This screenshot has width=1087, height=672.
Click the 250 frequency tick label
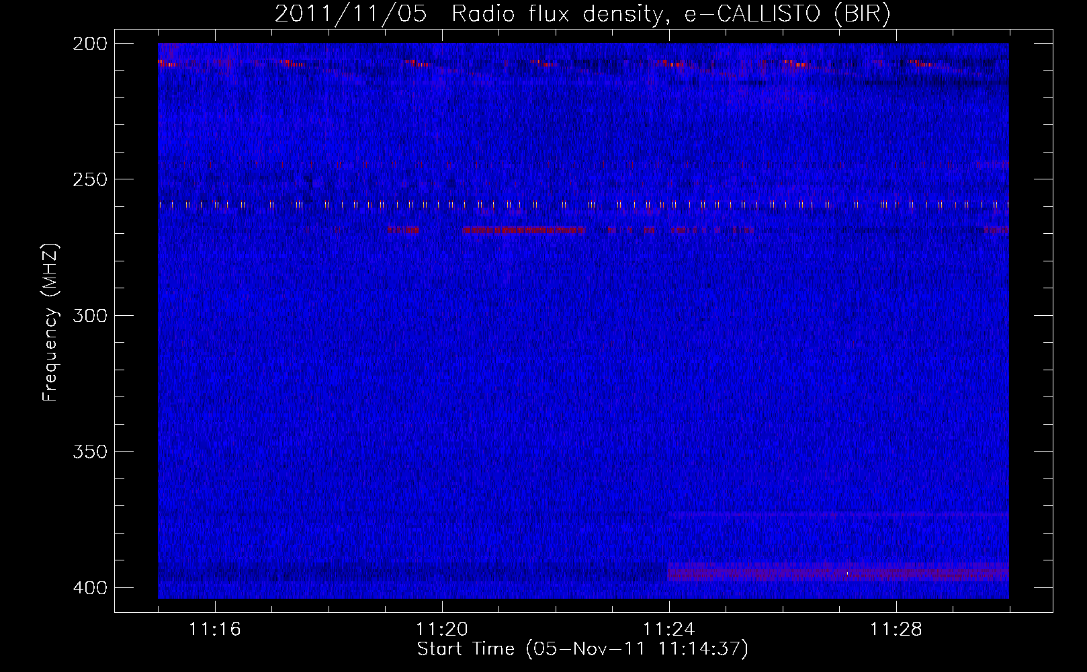point(89,179)
